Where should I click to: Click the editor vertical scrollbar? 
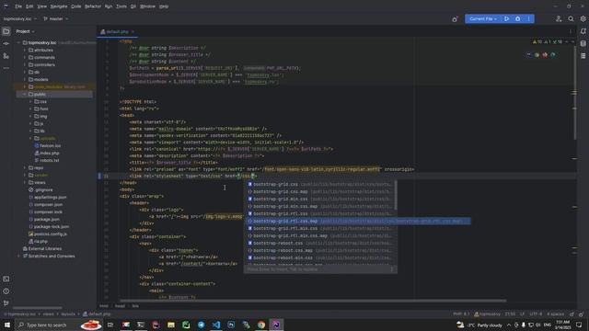pyautogui.click(x=574, y=93)
